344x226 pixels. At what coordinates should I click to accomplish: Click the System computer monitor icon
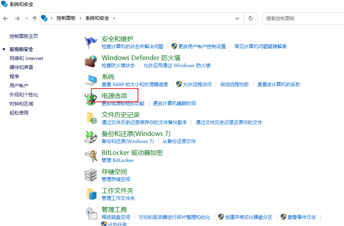pos(91,80)
